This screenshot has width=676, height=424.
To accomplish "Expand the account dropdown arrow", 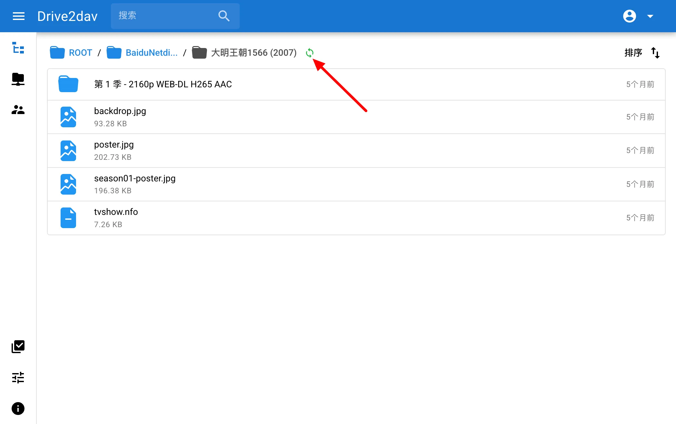I will click(650, 16).
